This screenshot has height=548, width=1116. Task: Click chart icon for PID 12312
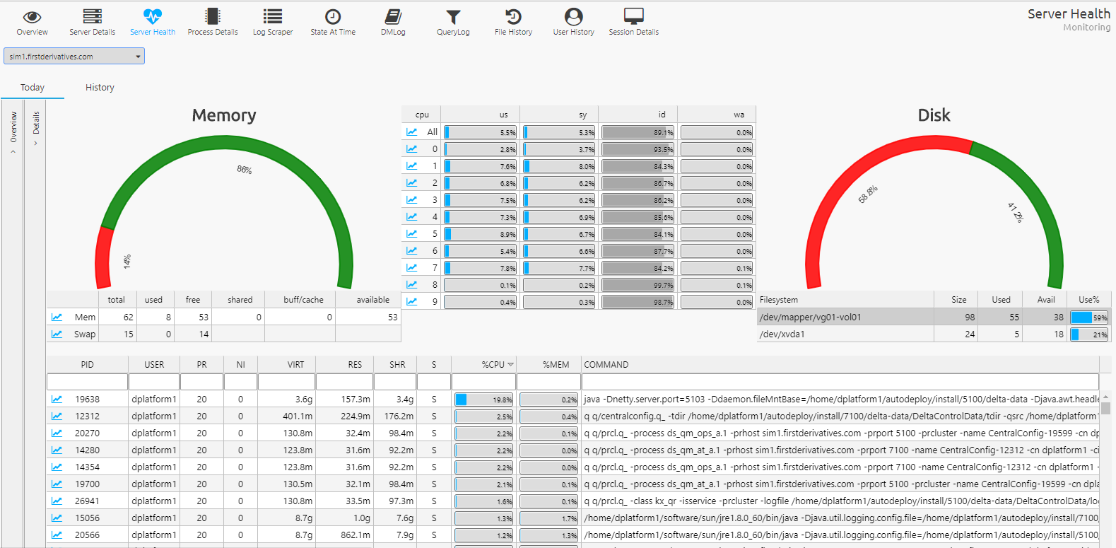coord(57,416)
